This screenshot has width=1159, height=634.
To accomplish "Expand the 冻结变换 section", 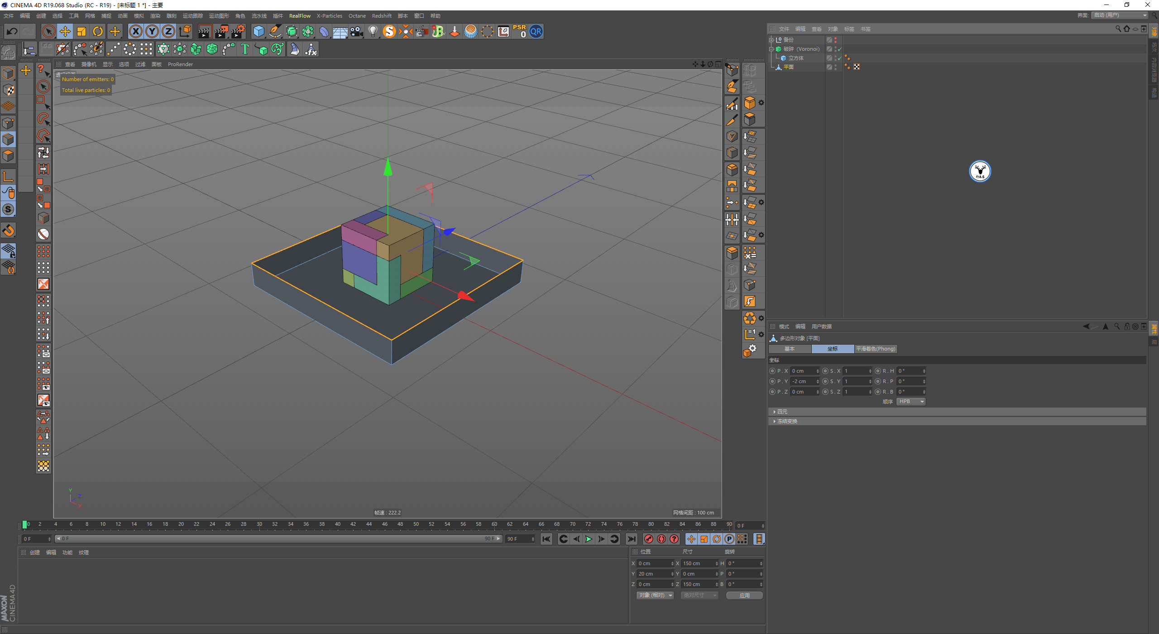I will coord(775,421).
